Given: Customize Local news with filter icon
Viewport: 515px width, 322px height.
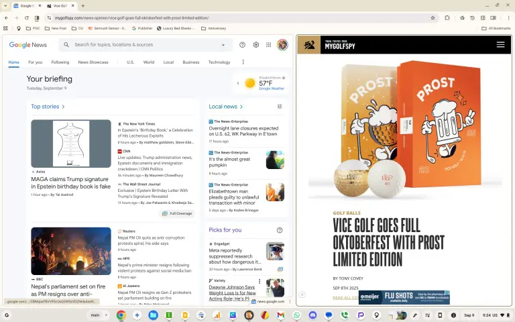Looking at the screenshot, I should [280, 106].
